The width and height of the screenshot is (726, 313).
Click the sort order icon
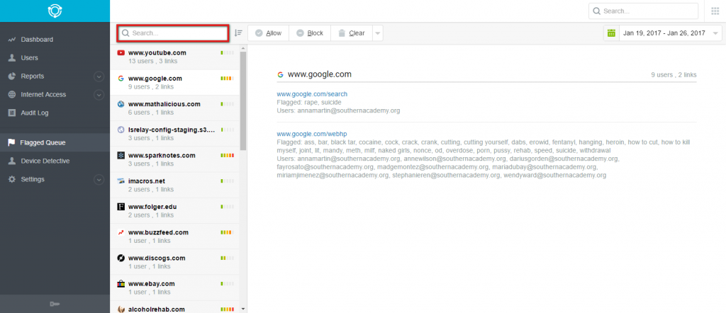(x=238, y=33)
